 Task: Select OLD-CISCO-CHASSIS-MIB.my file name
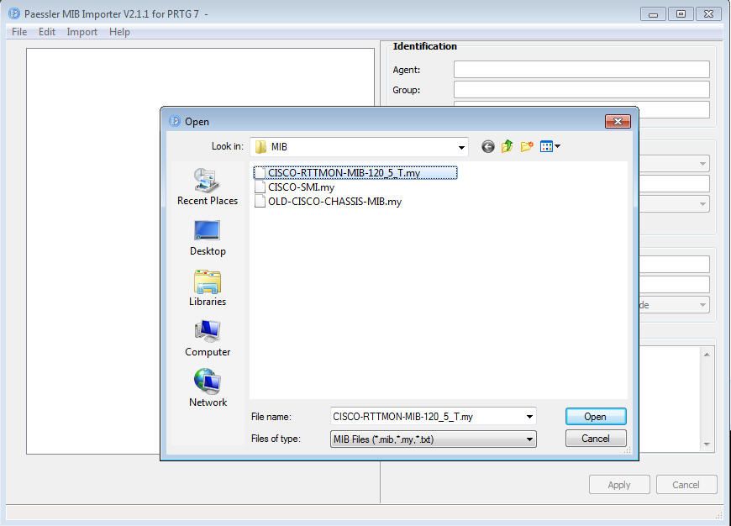[334, 202]
